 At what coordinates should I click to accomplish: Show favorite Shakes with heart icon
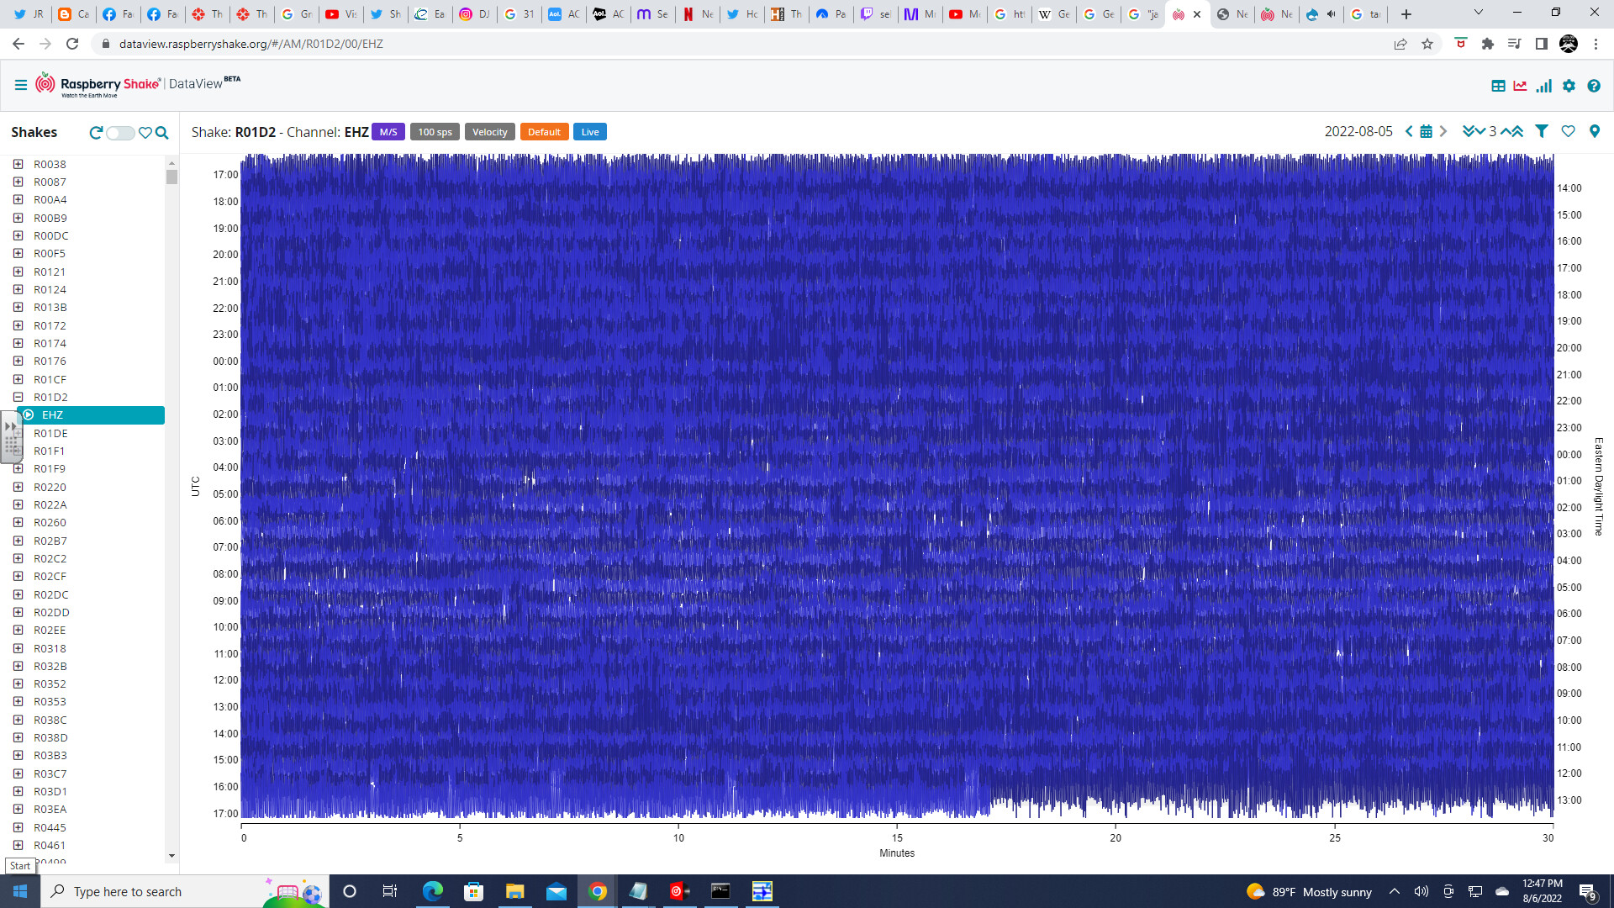(145, 132)
